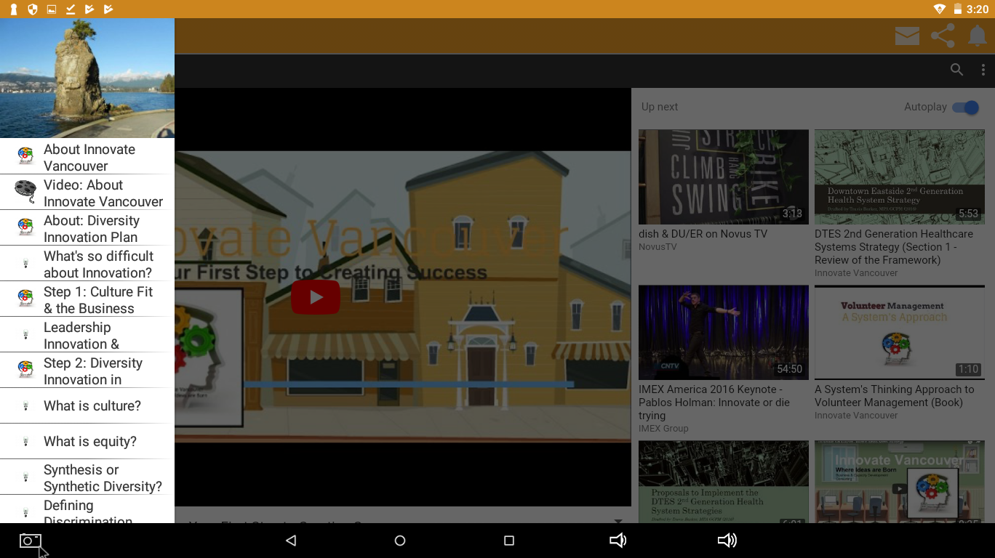Select Synthesis or Synthetic Diversity?
The width and height of the screenshot is (995, 558).
pos(87,477)
